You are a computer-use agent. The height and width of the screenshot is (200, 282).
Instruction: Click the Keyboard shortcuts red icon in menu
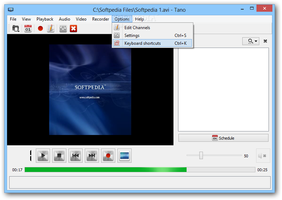pos(117,43)
